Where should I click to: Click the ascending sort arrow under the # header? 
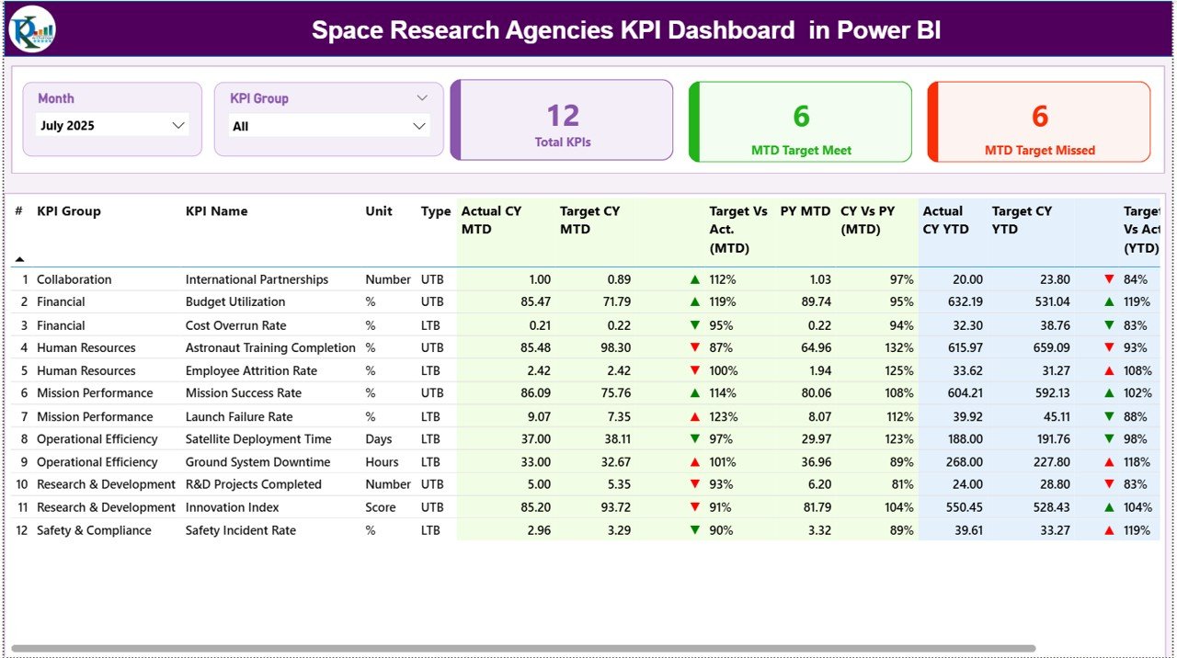click(20, 258)
